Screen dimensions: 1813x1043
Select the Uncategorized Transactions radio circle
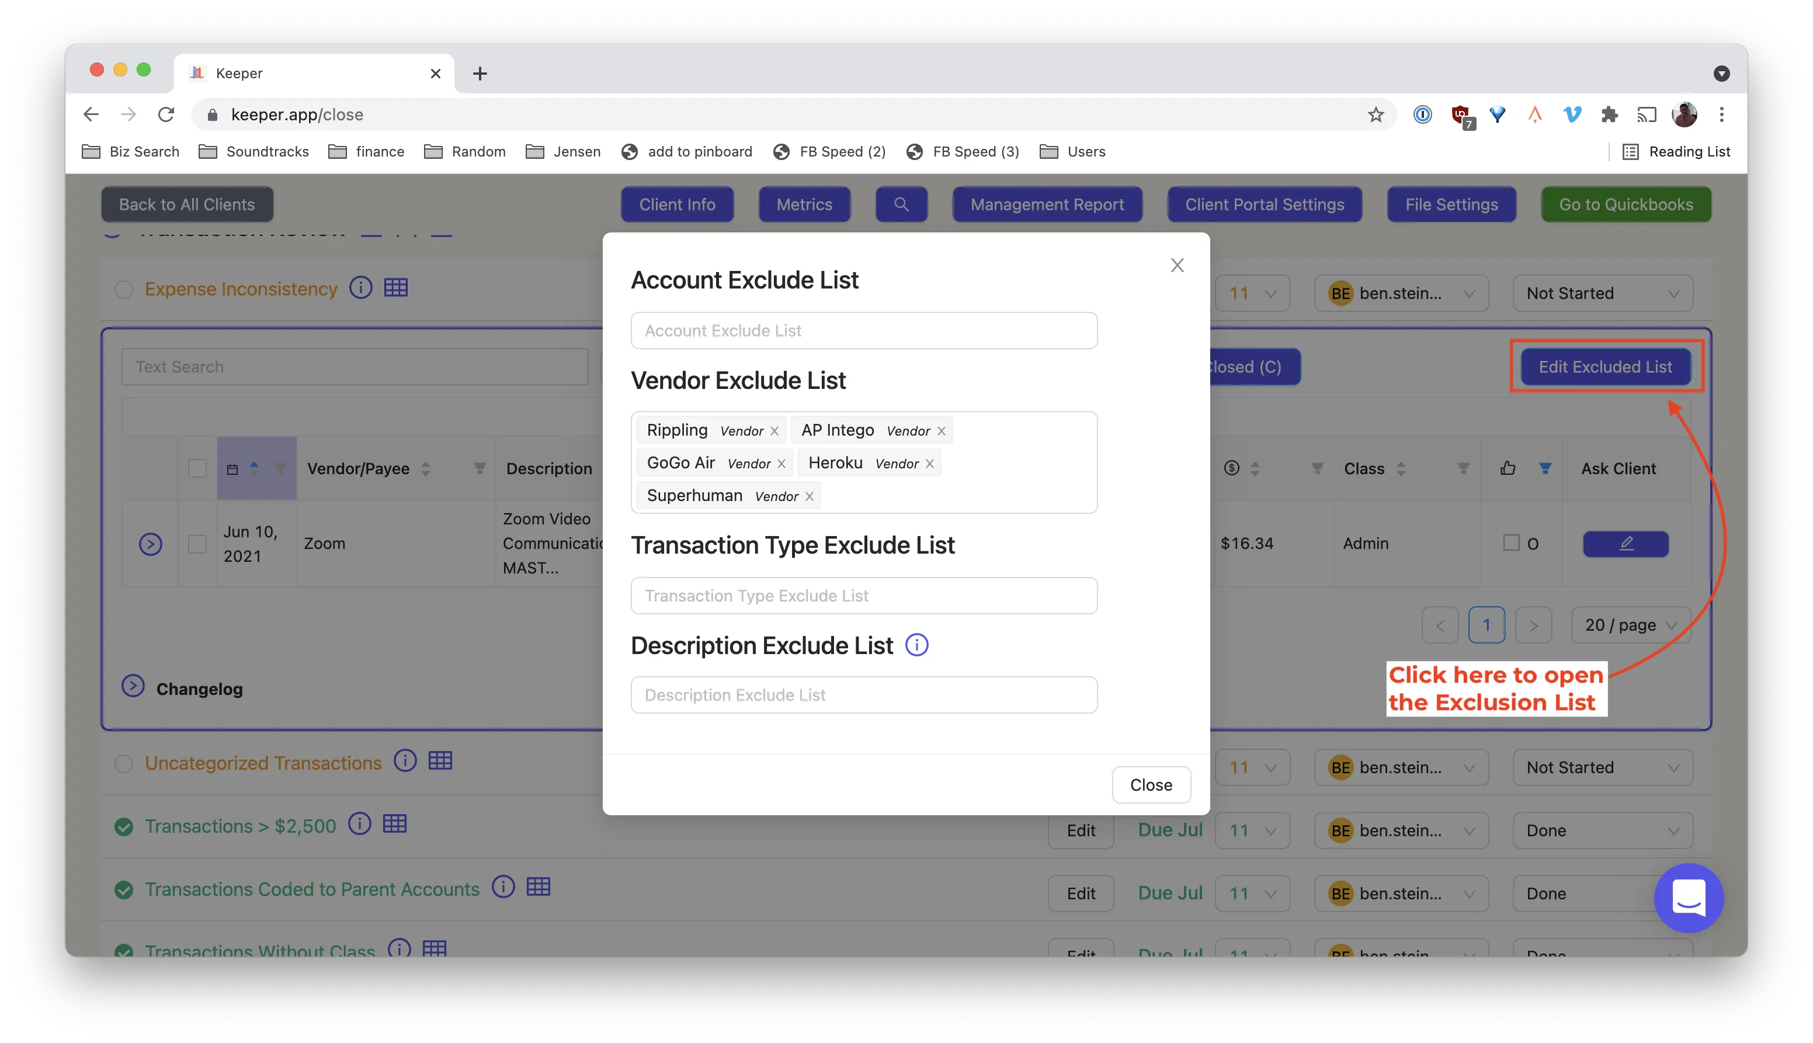(124, 764)
